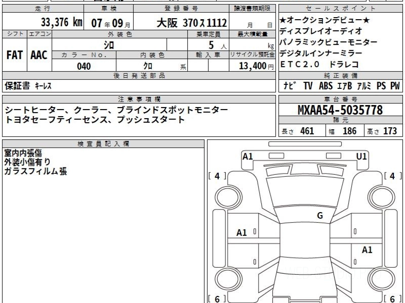Select the inspector note 外装小傷有り
Image resolution: width=405 pixels, height=303 pixels.
27,162
